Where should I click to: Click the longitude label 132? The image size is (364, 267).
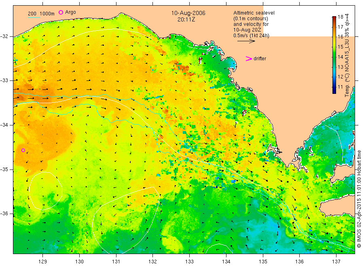click(x=153, y=262)
